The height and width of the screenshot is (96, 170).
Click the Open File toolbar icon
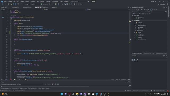tap(11, 4)
